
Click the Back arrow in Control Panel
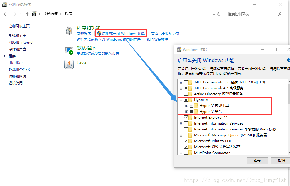[x=6, y=14]
